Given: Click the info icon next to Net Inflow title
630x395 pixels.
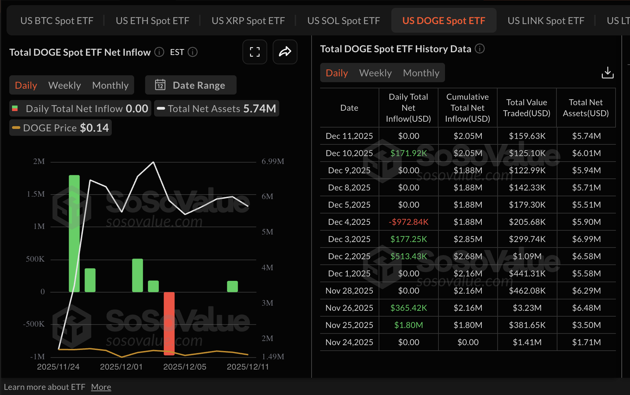Looking at the screenshot, I should 159,52.
